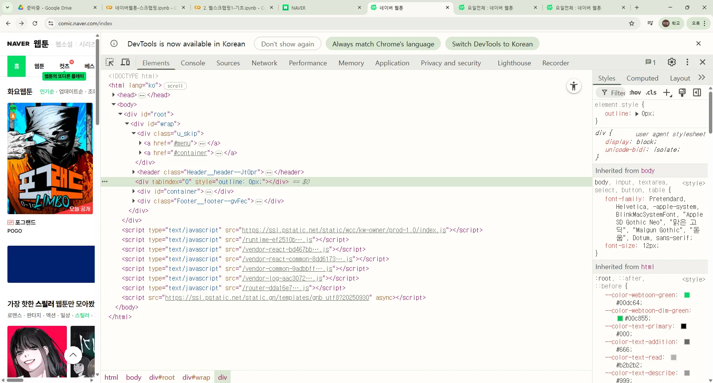Open DevTools kebab menu for more options

(687, 62)
